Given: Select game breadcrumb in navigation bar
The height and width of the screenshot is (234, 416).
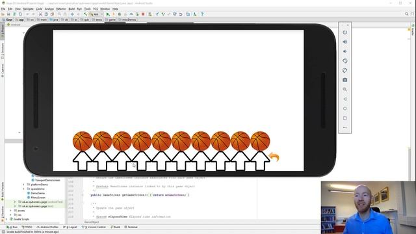Looking at the screenshot, I should [110, 19].
